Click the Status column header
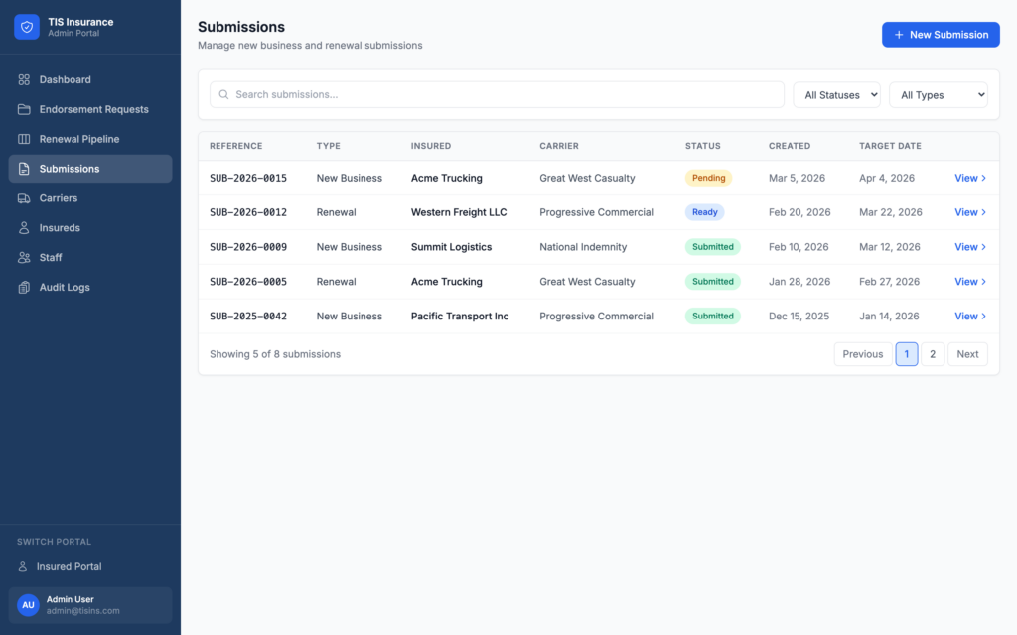 (703, 146)
